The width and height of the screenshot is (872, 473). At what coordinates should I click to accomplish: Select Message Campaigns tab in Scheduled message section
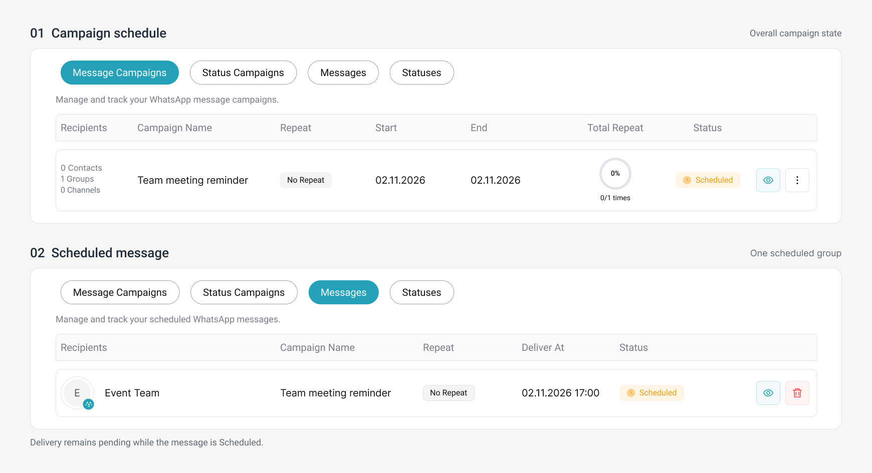pos(120,292)
